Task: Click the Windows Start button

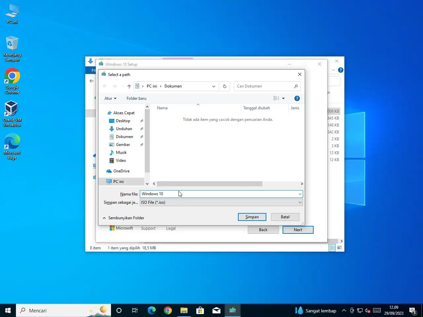Action: 8,310
